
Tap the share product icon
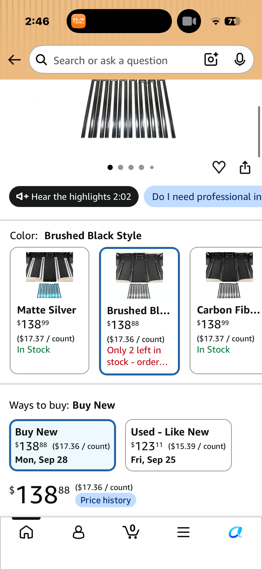tap(245, 167)
